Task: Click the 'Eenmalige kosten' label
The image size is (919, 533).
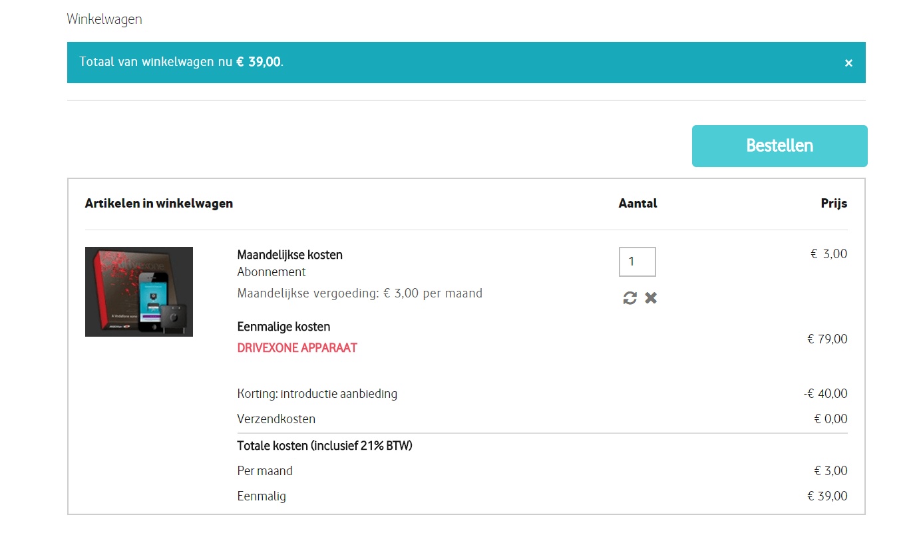Action: [x=283, y=327]
